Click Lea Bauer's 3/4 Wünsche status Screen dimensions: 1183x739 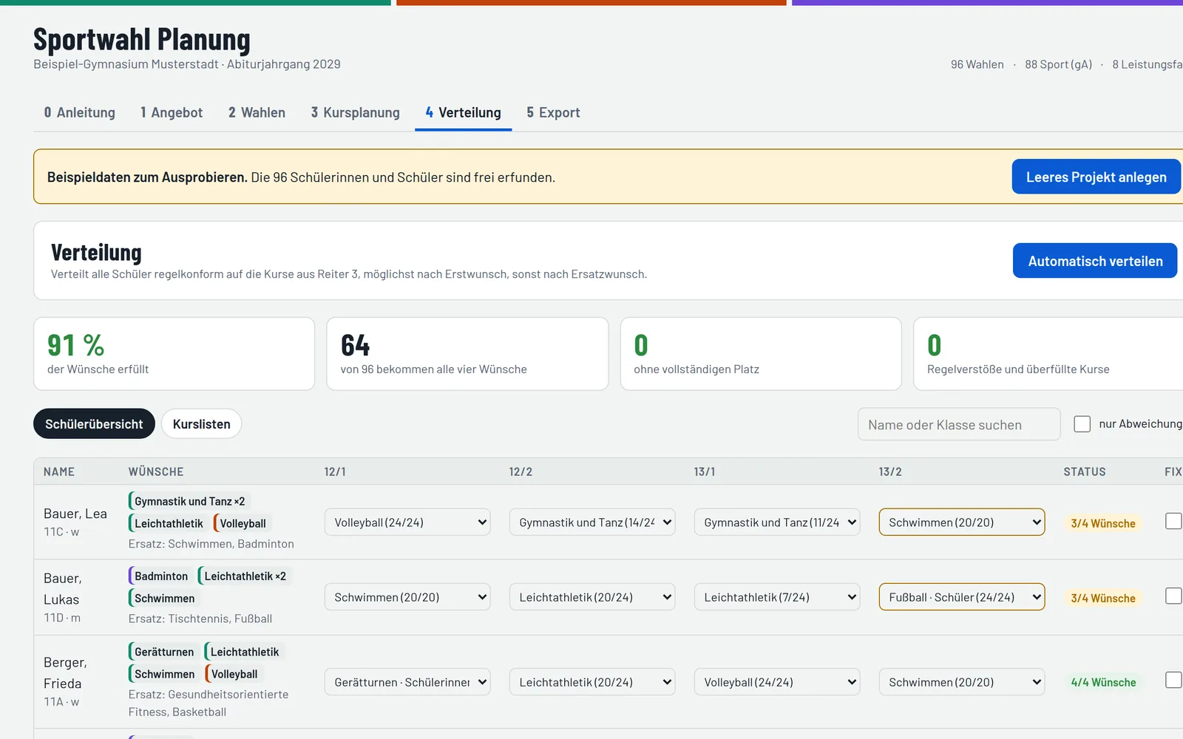[1102, 523]
